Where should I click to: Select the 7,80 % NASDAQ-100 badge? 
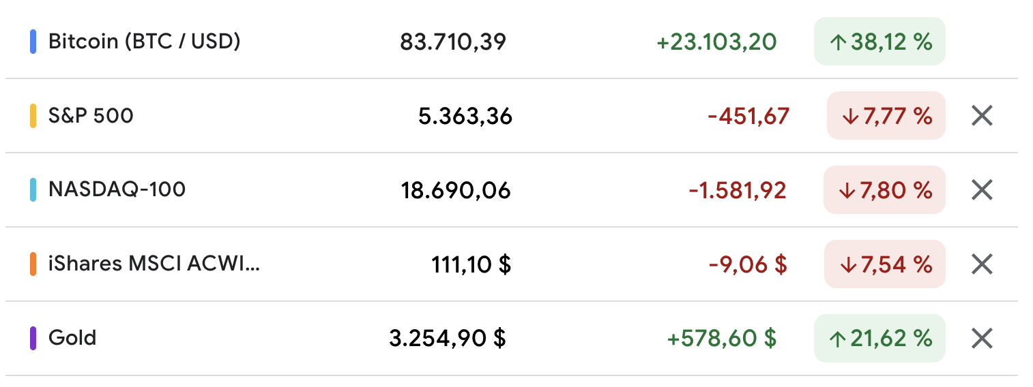pos(885,189)
